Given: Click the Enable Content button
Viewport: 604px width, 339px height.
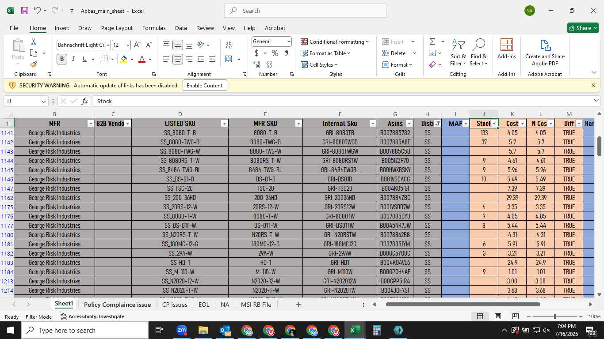Looking at the screenshot, I should point(205,85).
